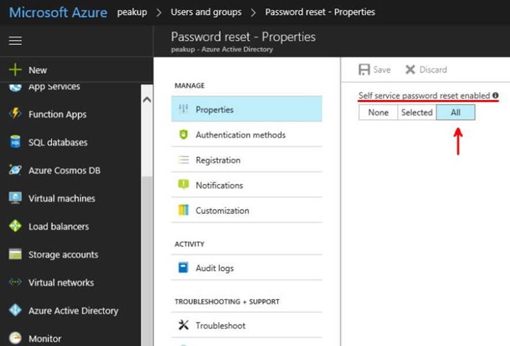This screenshot has height=346, width=510.
Task: Open Virtual networks sidebar label
Action: tap(61, 282)
